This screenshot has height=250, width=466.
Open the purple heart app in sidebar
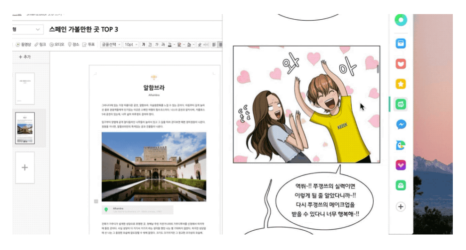(401, 165)
